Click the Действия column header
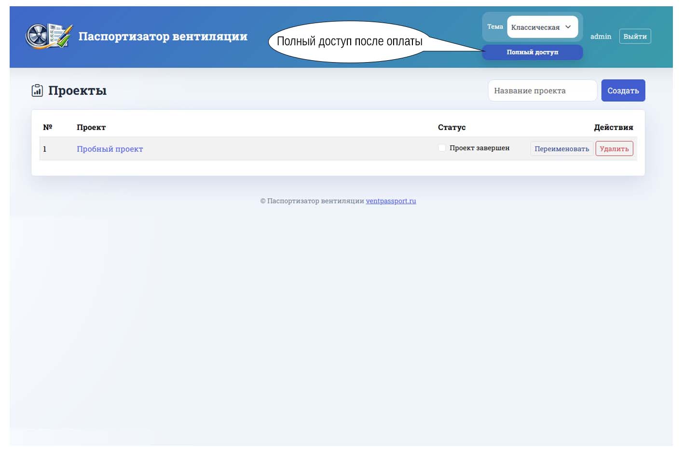684x456 pixels. tap(613, 127)
